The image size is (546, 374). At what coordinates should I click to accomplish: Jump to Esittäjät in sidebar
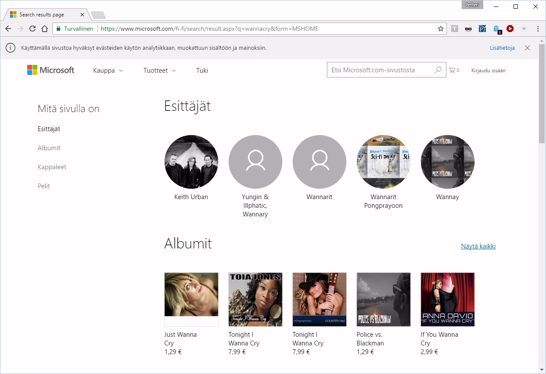click(49, 129)
